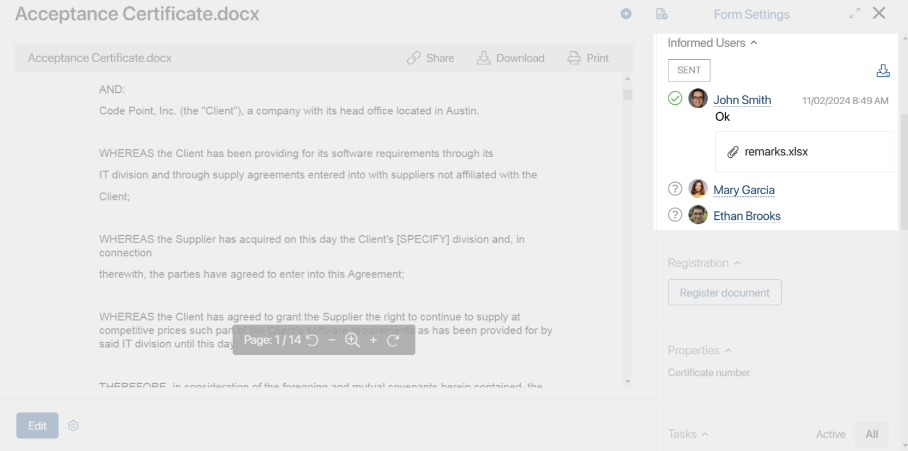Collapse the Properties section

pyautogui.click(x=728, y=351)
